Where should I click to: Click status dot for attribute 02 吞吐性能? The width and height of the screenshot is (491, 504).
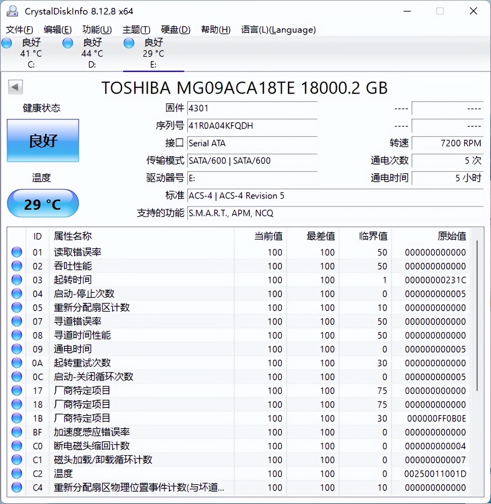[x=17, y=266]
